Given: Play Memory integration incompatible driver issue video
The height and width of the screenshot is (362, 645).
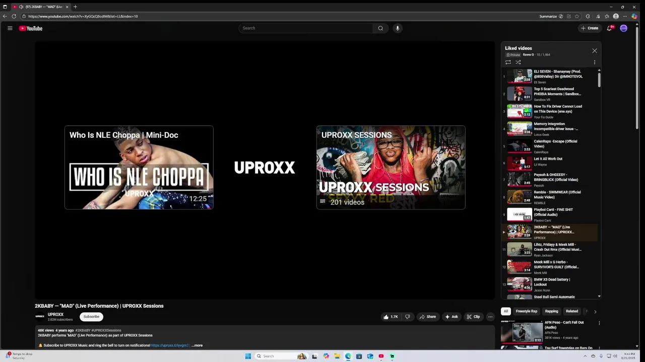Looking at the screenshot, I should click(x=550, y=129).
